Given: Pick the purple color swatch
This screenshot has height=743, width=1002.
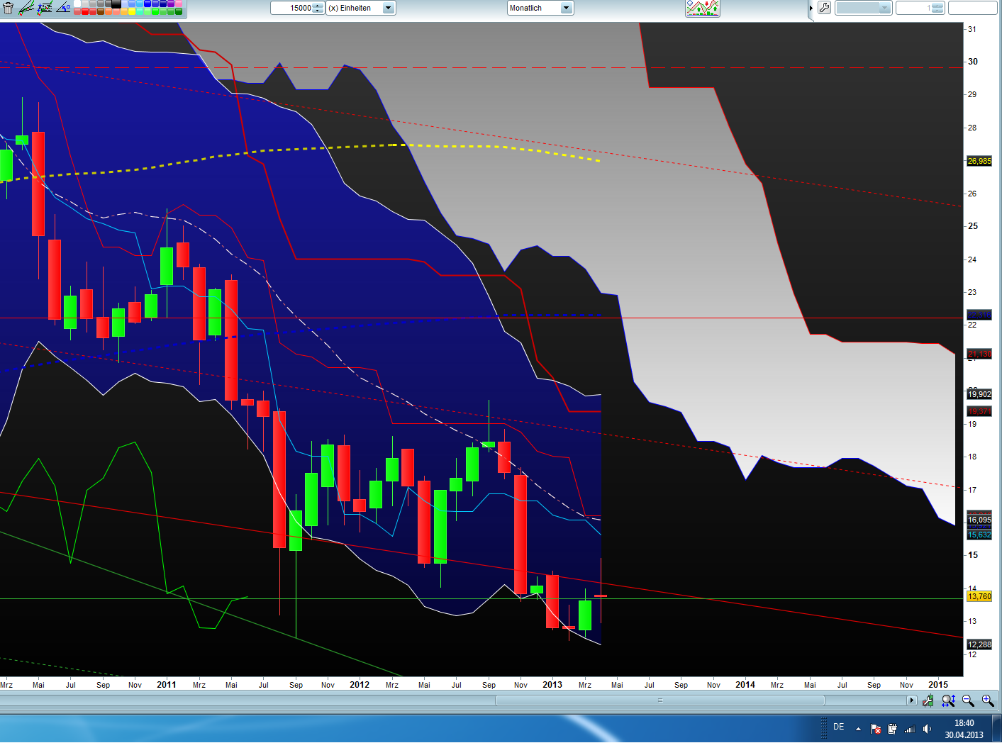Looking at the screenshot, I should coord(172,4).
